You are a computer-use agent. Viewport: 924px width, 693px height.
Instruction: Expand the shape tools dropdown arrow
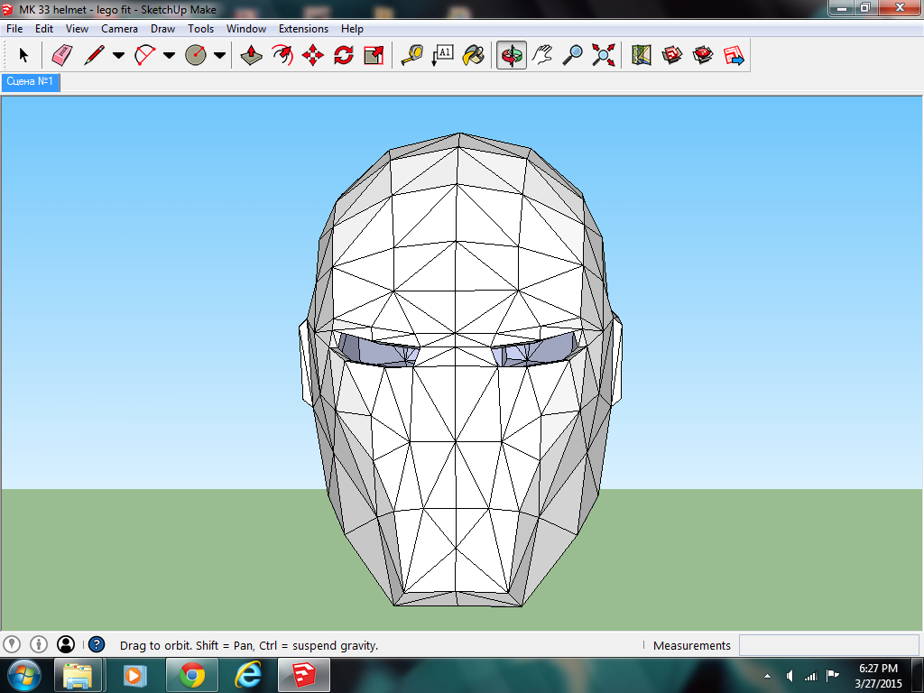tap(219, 56)
